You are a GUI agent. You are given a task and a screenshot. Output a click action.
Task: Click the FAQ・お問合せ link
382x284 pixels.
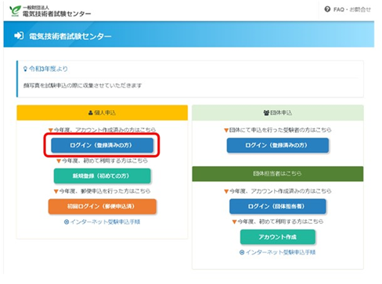tap(351, 9)
